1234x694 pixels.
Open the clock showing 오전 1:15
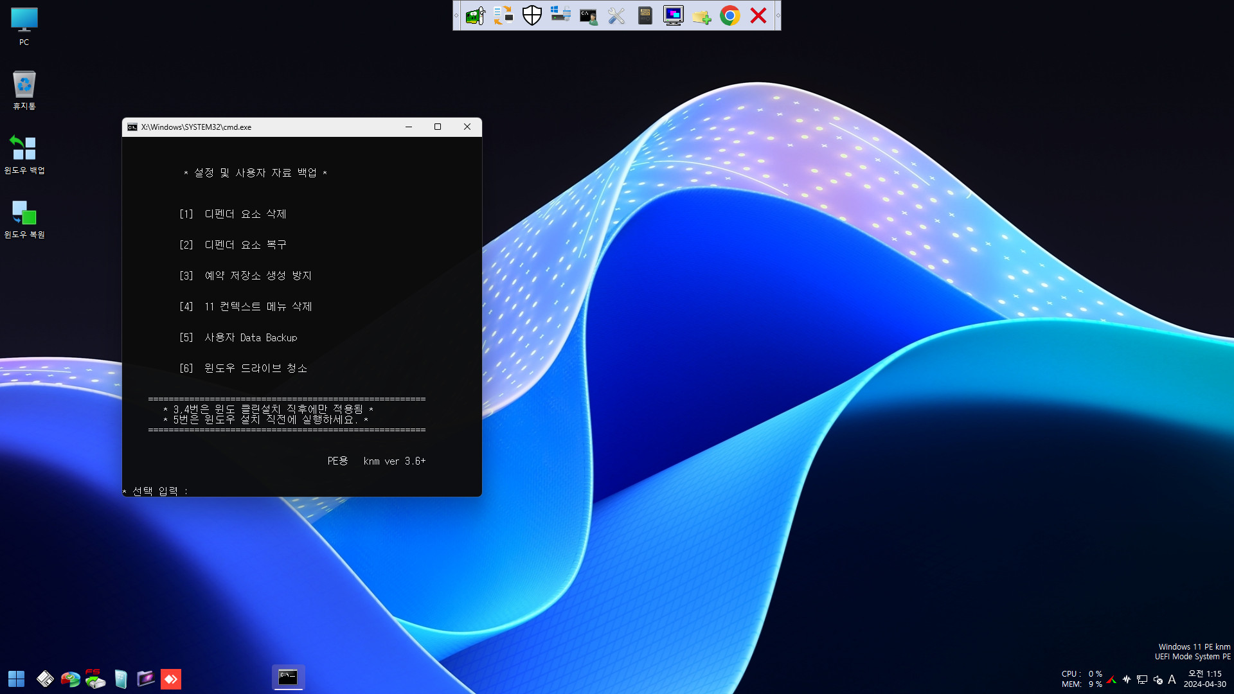[1204, 679]
